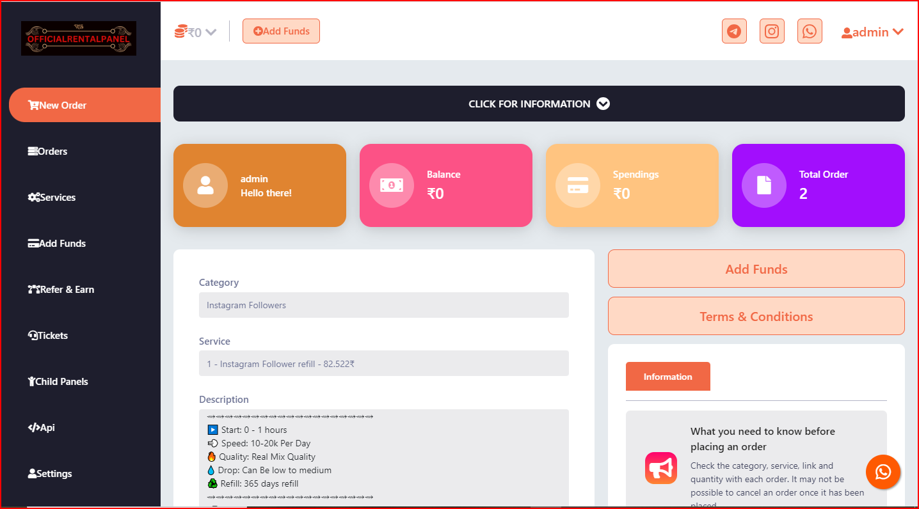Open the admin user dropdown menu

coord(872,32)
